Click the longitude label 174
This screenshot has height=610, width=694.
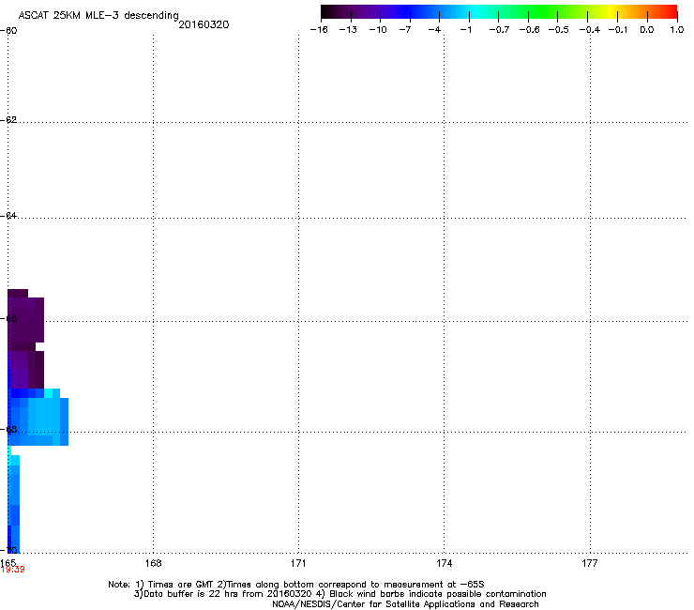[x=444, y=563]
